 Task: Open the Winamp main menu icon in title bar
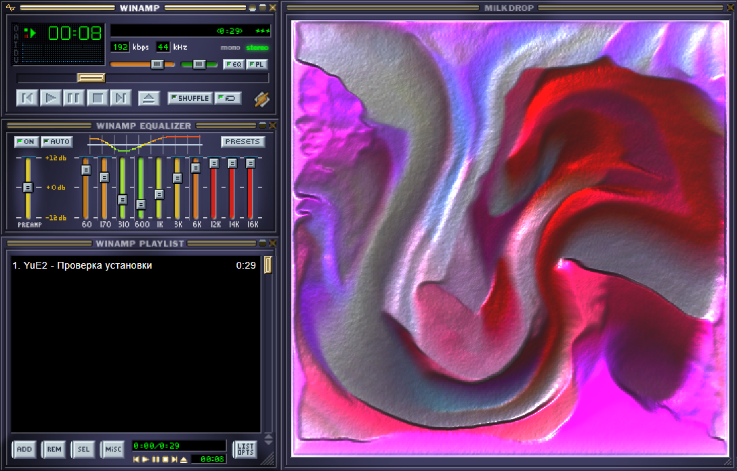point(10,7)
